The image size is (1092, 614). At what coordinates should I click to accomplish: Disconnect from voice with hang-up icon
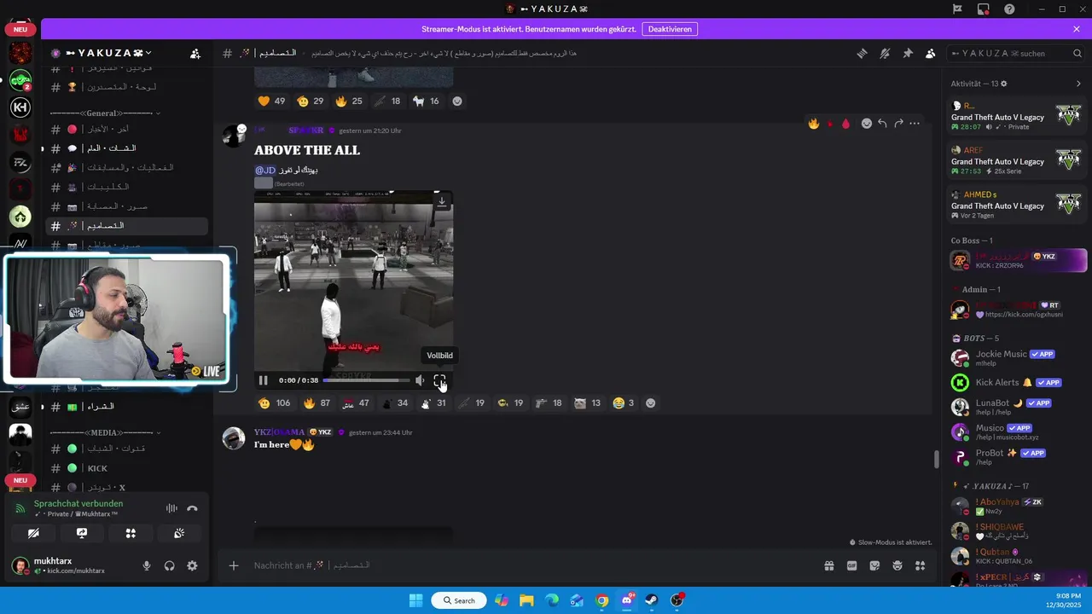tap(192, 508)
